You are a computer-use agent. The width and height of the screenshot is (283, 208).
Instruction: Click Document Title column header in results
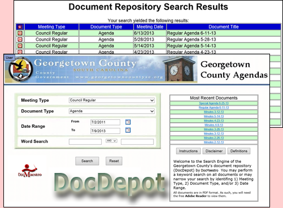224,27
